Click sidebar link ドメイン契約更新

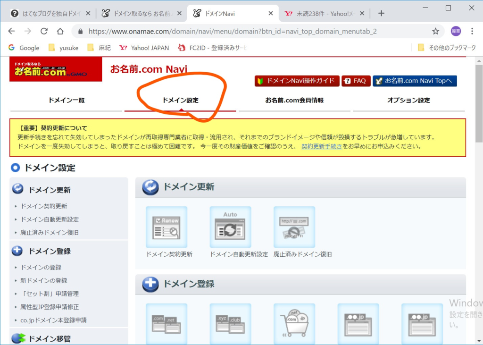pos(43,206)
